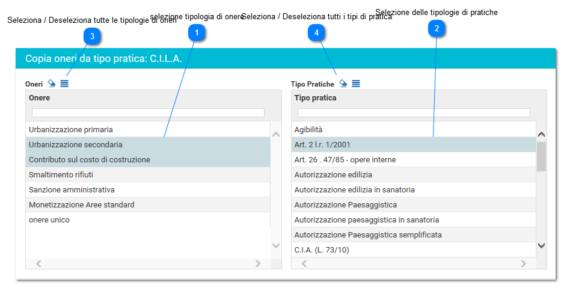Select the Autorizzazione Paesaggistica row
Viewport: 561px width, 285px height.
(414, 204)
